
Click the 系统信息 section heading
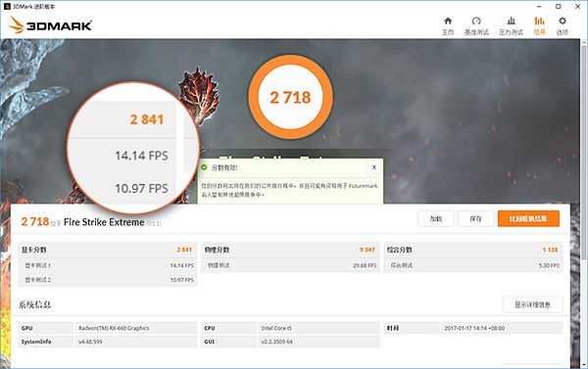(35, 304)
